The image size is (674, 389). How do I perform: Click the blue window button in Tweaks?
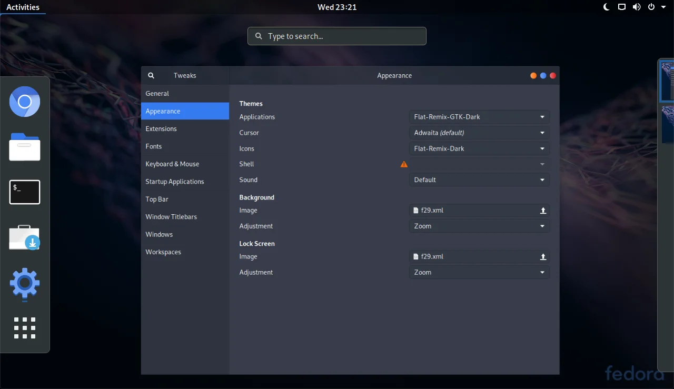[x=543, y=76]
